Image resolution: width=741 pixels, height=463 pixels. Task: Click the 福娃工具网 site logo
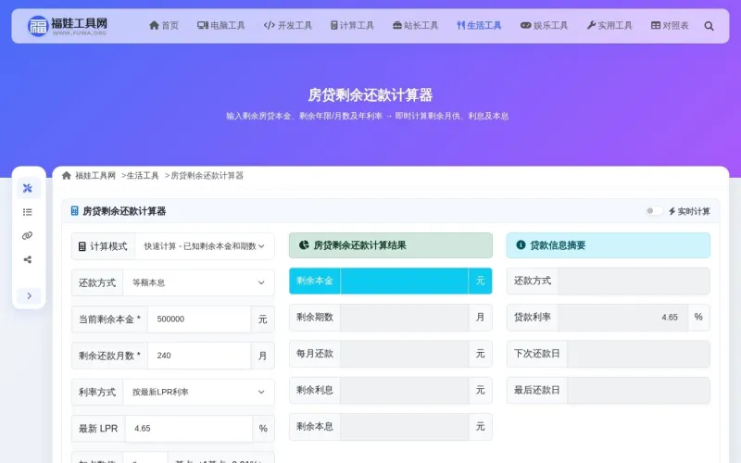tap(67, 26)
